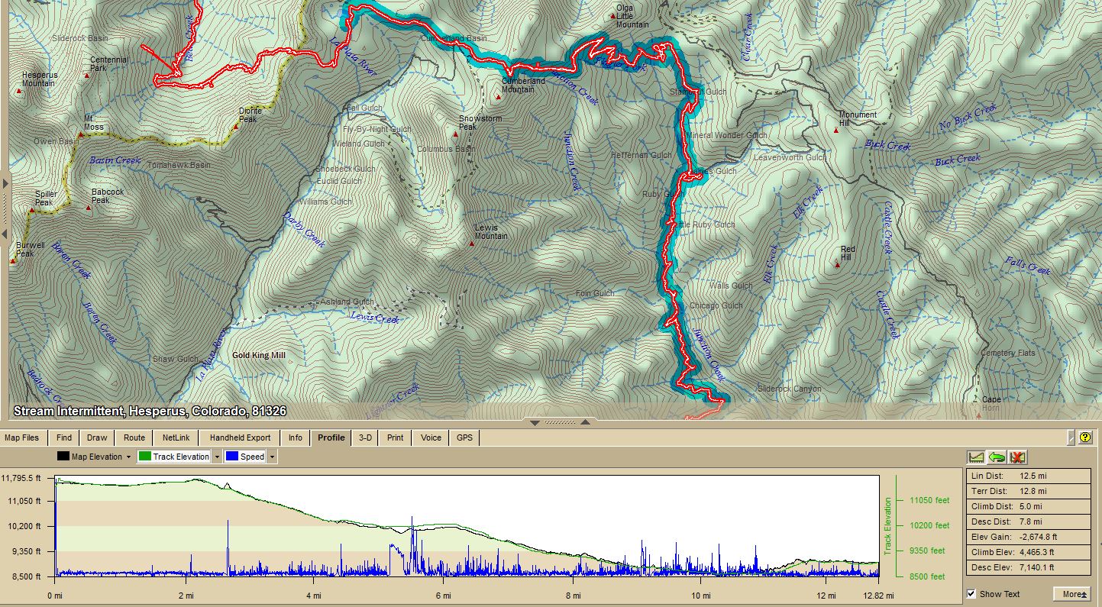Click the first down arrow on tab area divider

pos(535,422)
